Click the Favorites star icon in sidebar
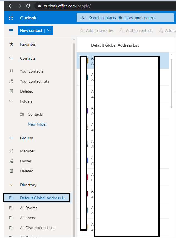 pyautogui.click(x=11, y=44)
